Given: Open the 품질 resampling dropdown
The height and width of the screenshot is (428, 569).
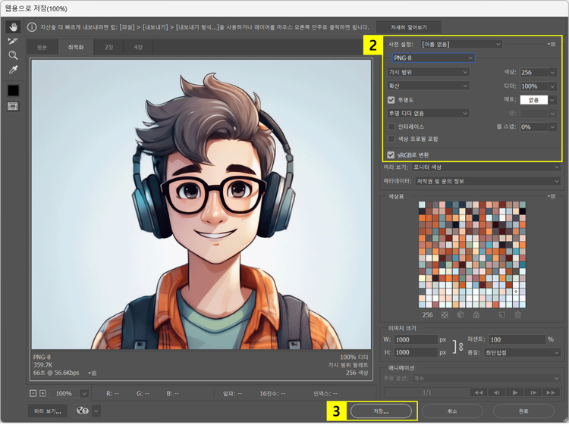Looking at the screenshot, I should click(523, 352).
